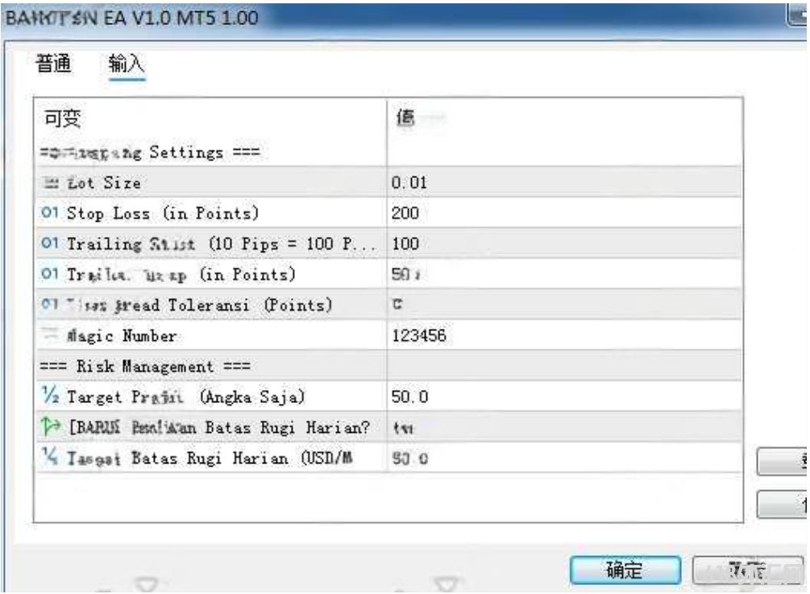This screenshot has height=594, width=810.
Task: Switch to the 普通 tab
Action: click(x=54, y=64)
